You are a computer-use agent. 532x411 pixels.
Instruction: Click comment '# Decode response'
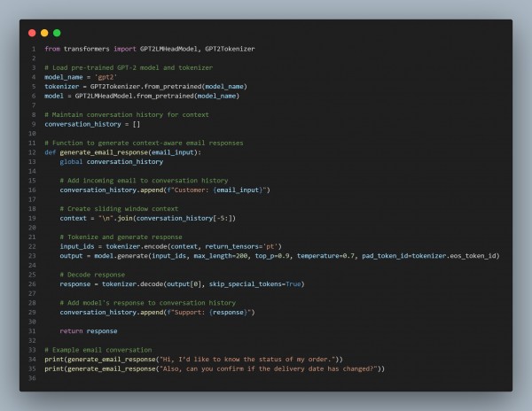[x=92, y=275]
